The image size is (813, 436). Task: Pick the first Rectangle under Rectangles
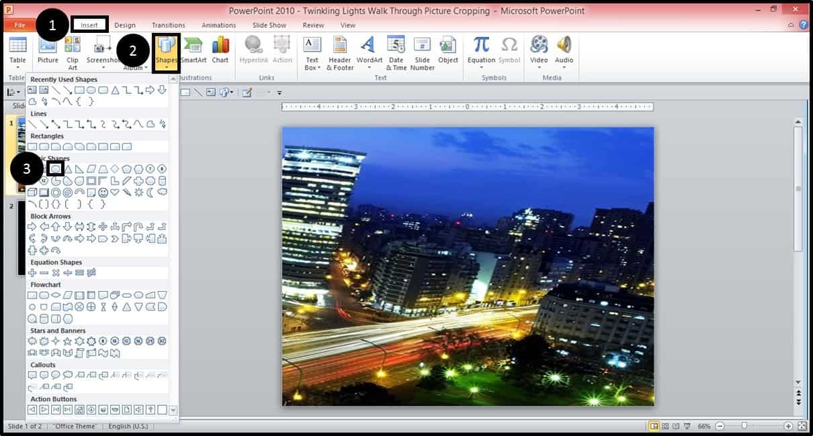[x=32, y=146]
